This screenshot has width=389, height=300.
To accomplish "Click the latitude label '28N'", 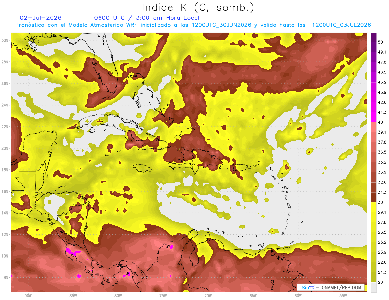I will [x=5, y=62].
